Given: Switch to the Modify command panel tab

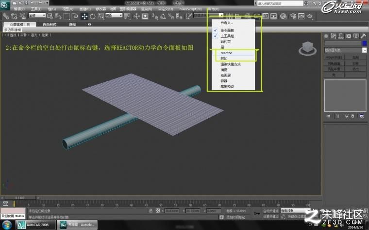Looking at the screenshot, I should point(334,36).
